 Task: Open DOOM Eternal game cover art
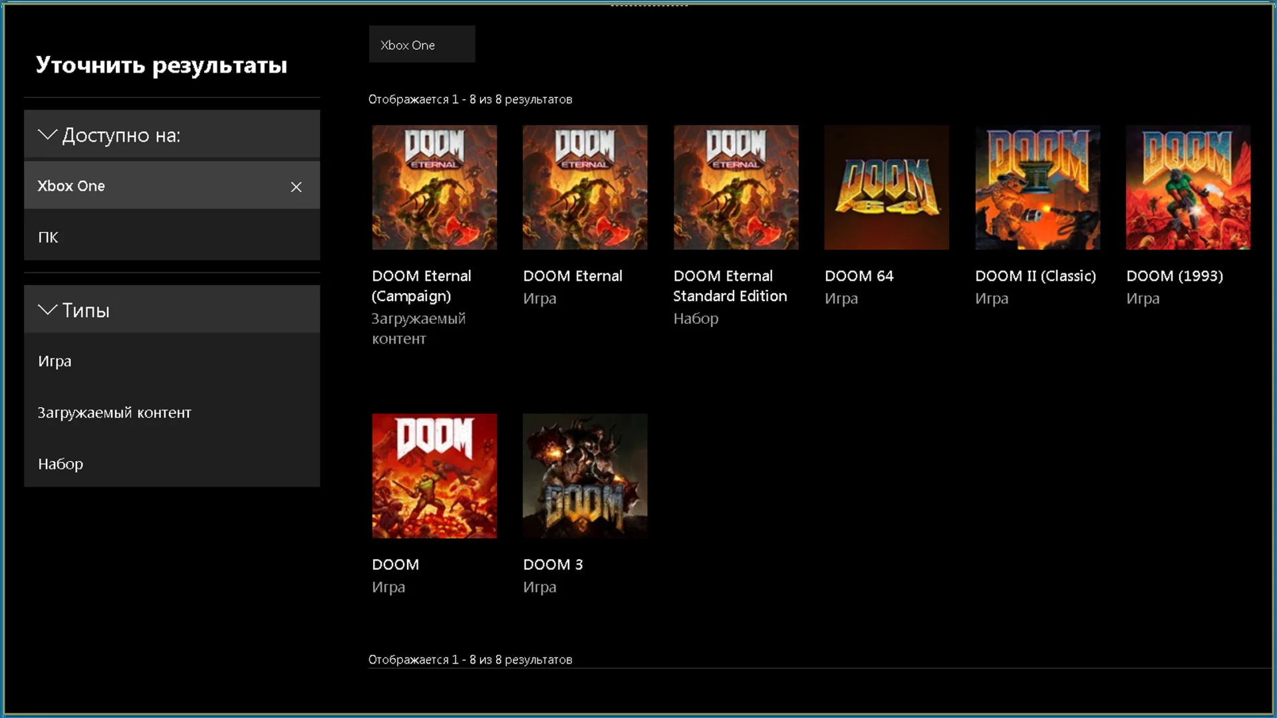pyautogui.click(x=585, y=187)
